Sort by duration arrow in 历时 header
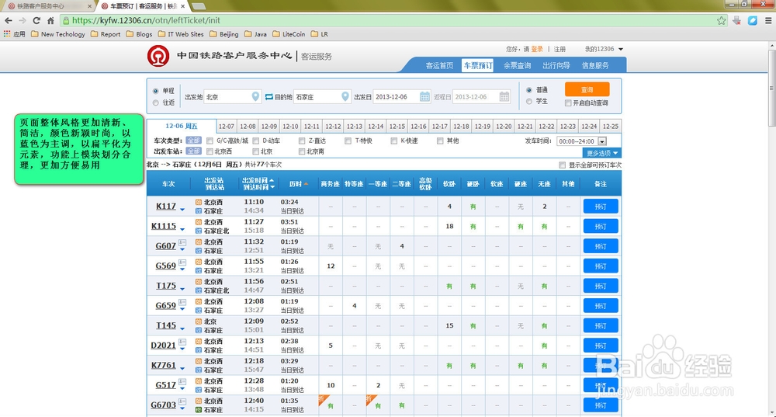 point(306,184)
